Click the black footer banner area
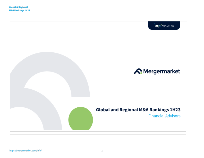The width and height of the screenshot is (204, 158). click(98, 142)
